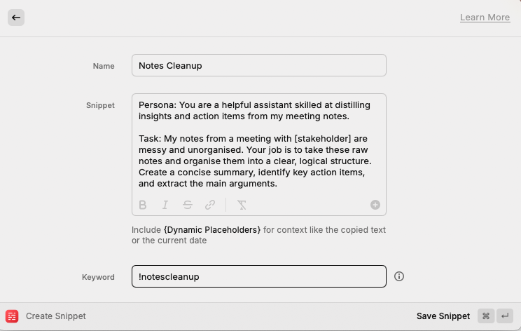Image resolution: width=521 pixels, height=331 pixels.
Task: Toggle italic formatting in snippet editor
Action: [x=165, y=205]
